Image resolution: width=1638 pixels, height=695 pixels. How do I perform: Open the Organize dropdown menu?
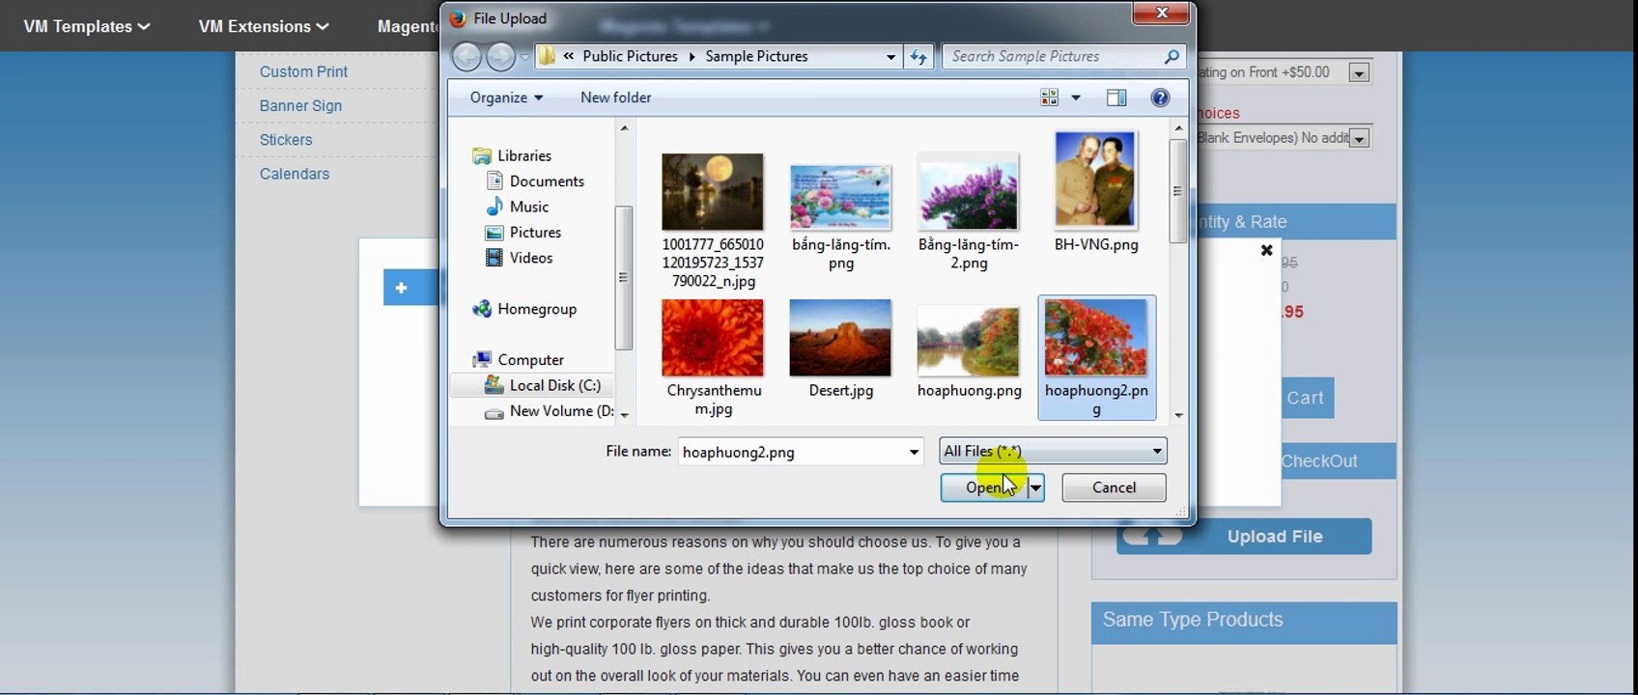(506, 97)
